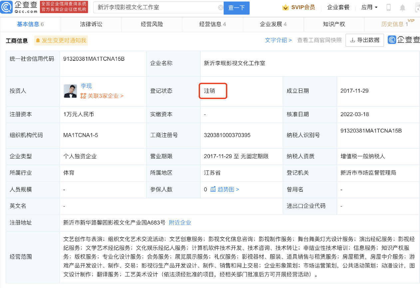Click registration authority 新沂市市场监督管理局
Screen dimensions: 420x288
click(x=368, y=173)
